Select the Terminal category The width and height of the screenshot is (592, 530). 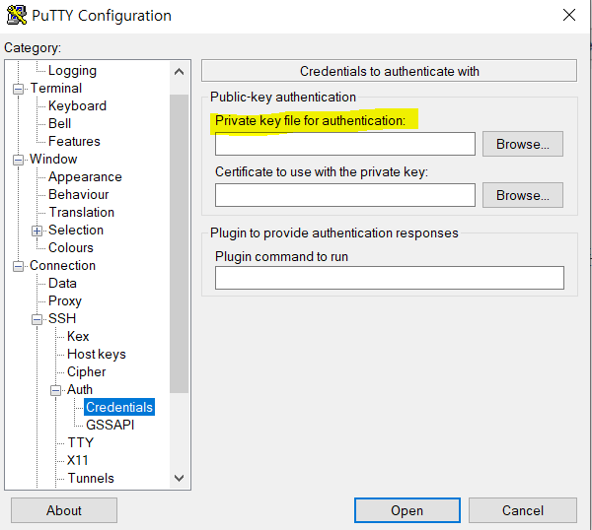56,89
